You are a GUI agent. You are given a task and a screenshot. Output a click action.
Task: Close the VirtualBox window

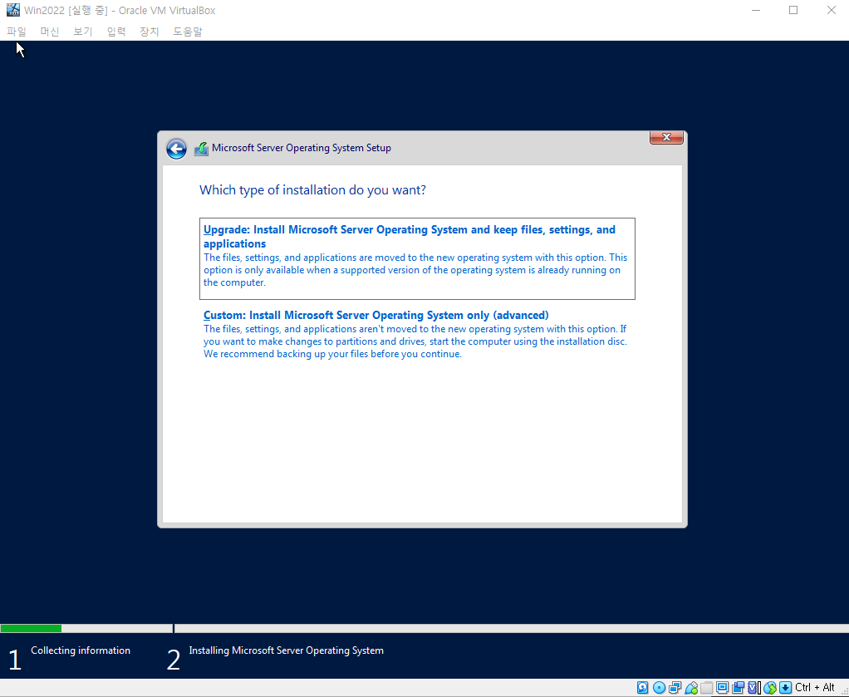point(831,10)
